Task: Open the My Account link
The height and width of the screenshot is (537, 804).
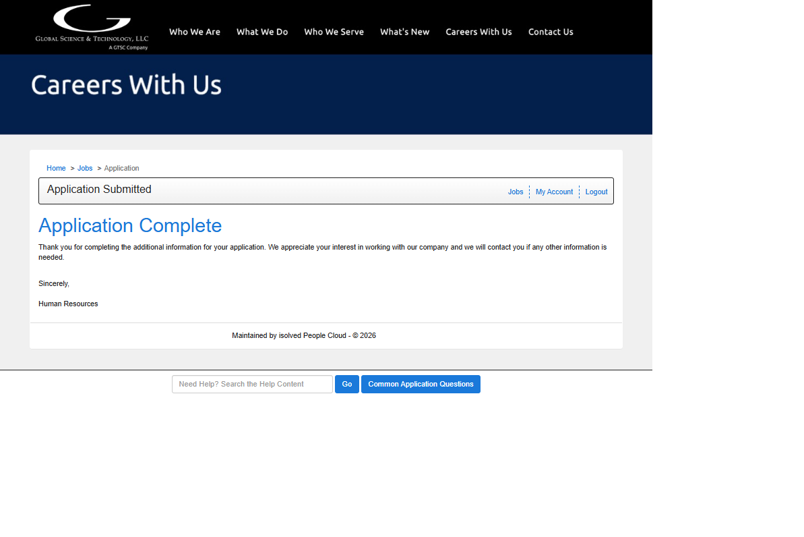Action: tap(554, 192)
